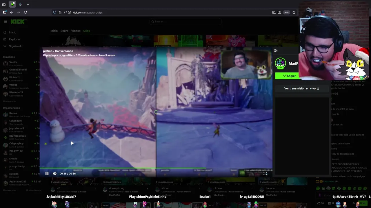The width and height of the screenshot is (371, 208).
Task: Open Siguiendo in the sidebar
Action: [15, 46]
